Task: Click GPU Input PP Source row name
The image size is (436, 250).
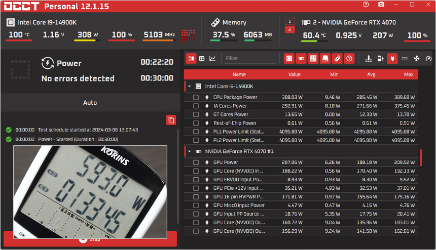Action: pyautogui.click(x=238, y=214)
